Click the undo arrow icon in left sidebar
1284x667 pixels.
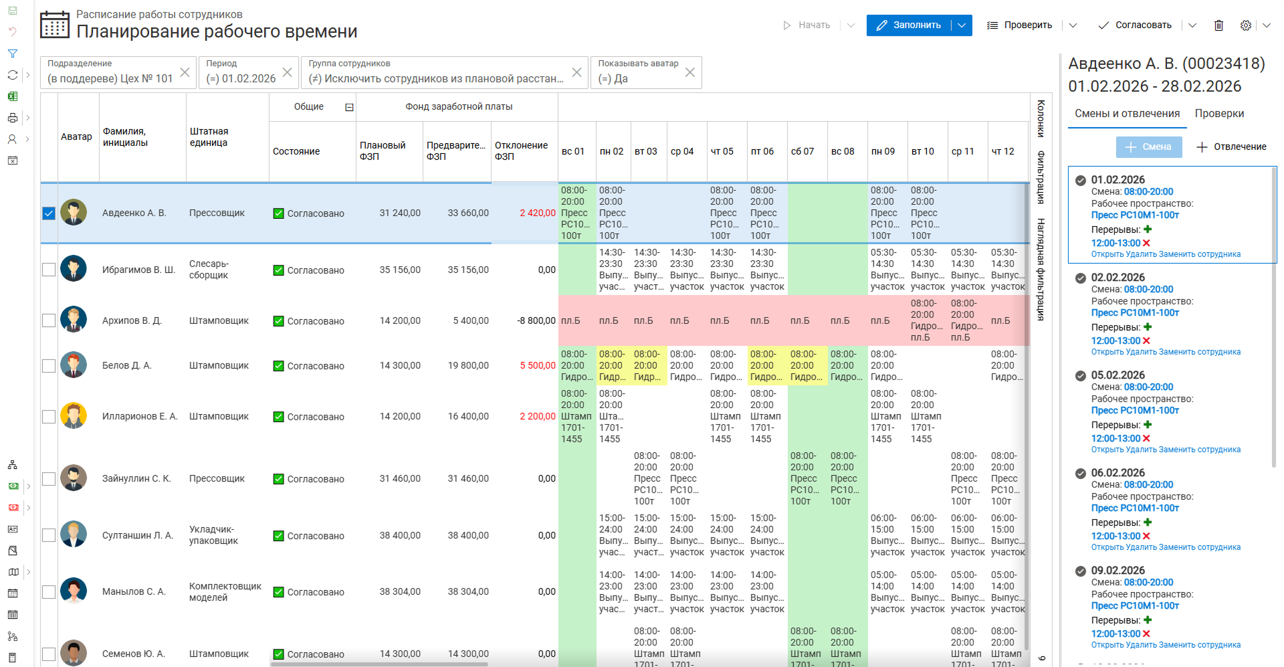coord(13,32)
